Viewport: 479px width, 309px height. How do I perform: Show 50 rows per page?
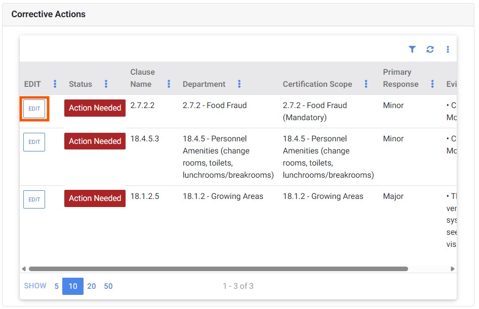(108, 286)
